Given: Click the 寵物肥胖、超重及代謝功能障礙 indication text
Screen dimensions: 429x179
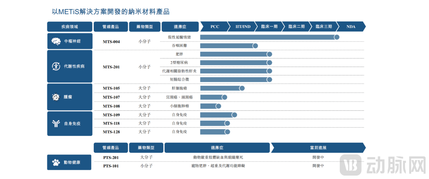Looking at the screenshot, I should 218,166.
